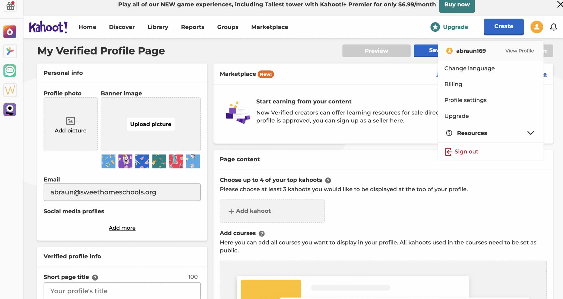563x299 pixels.
Task: Select the red Statue of Liberty banner
Action: [176, 161]
